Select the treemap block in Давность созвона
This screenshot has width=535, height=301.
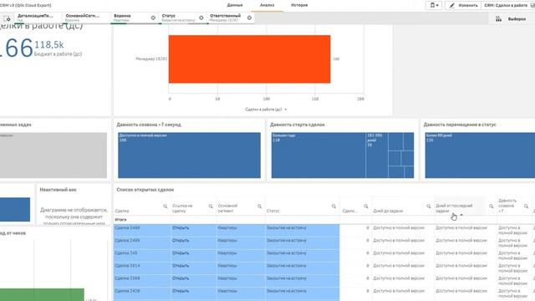(190, 156)
